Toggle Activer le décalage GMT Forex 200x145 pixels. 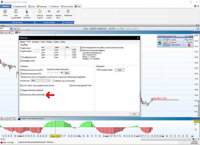70,86
